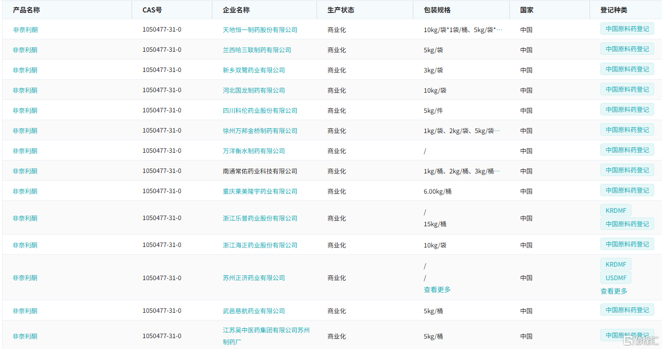Select the 3kg/袋 packaging cell
662x349 pixels.
coord(433,70)
